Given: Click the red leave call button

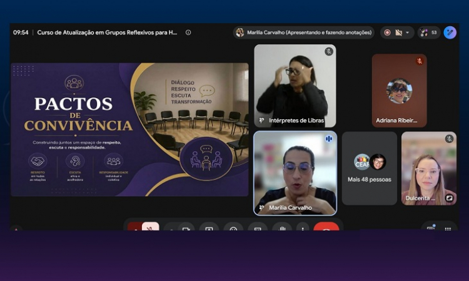Looking at the screenshot, I should point(326,227).
